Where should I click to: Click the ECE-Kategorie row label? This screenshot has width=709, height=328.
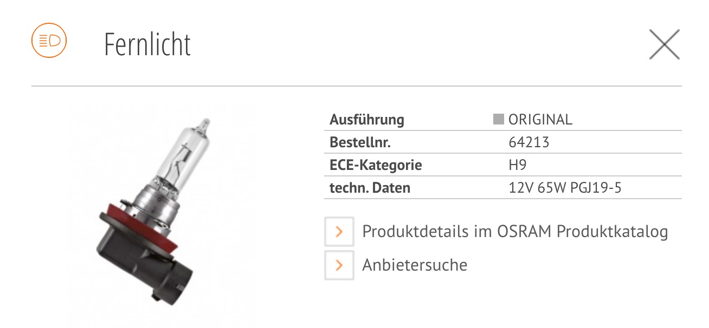point(376,165)
